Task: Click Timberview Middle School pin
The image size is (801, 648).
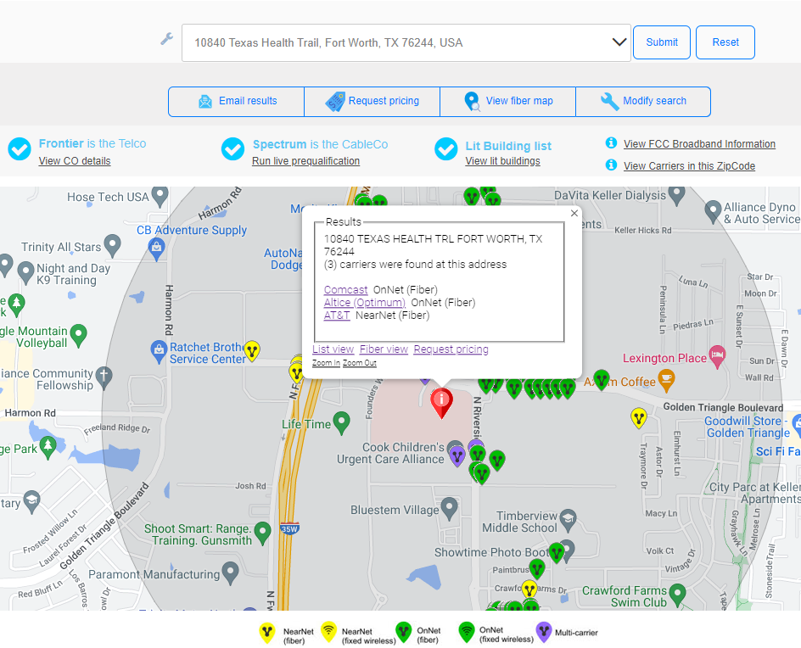Action: (568, 520)
